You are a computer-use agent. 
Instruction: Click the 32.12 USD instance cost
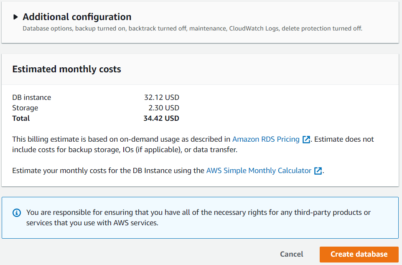pos(161,97)
